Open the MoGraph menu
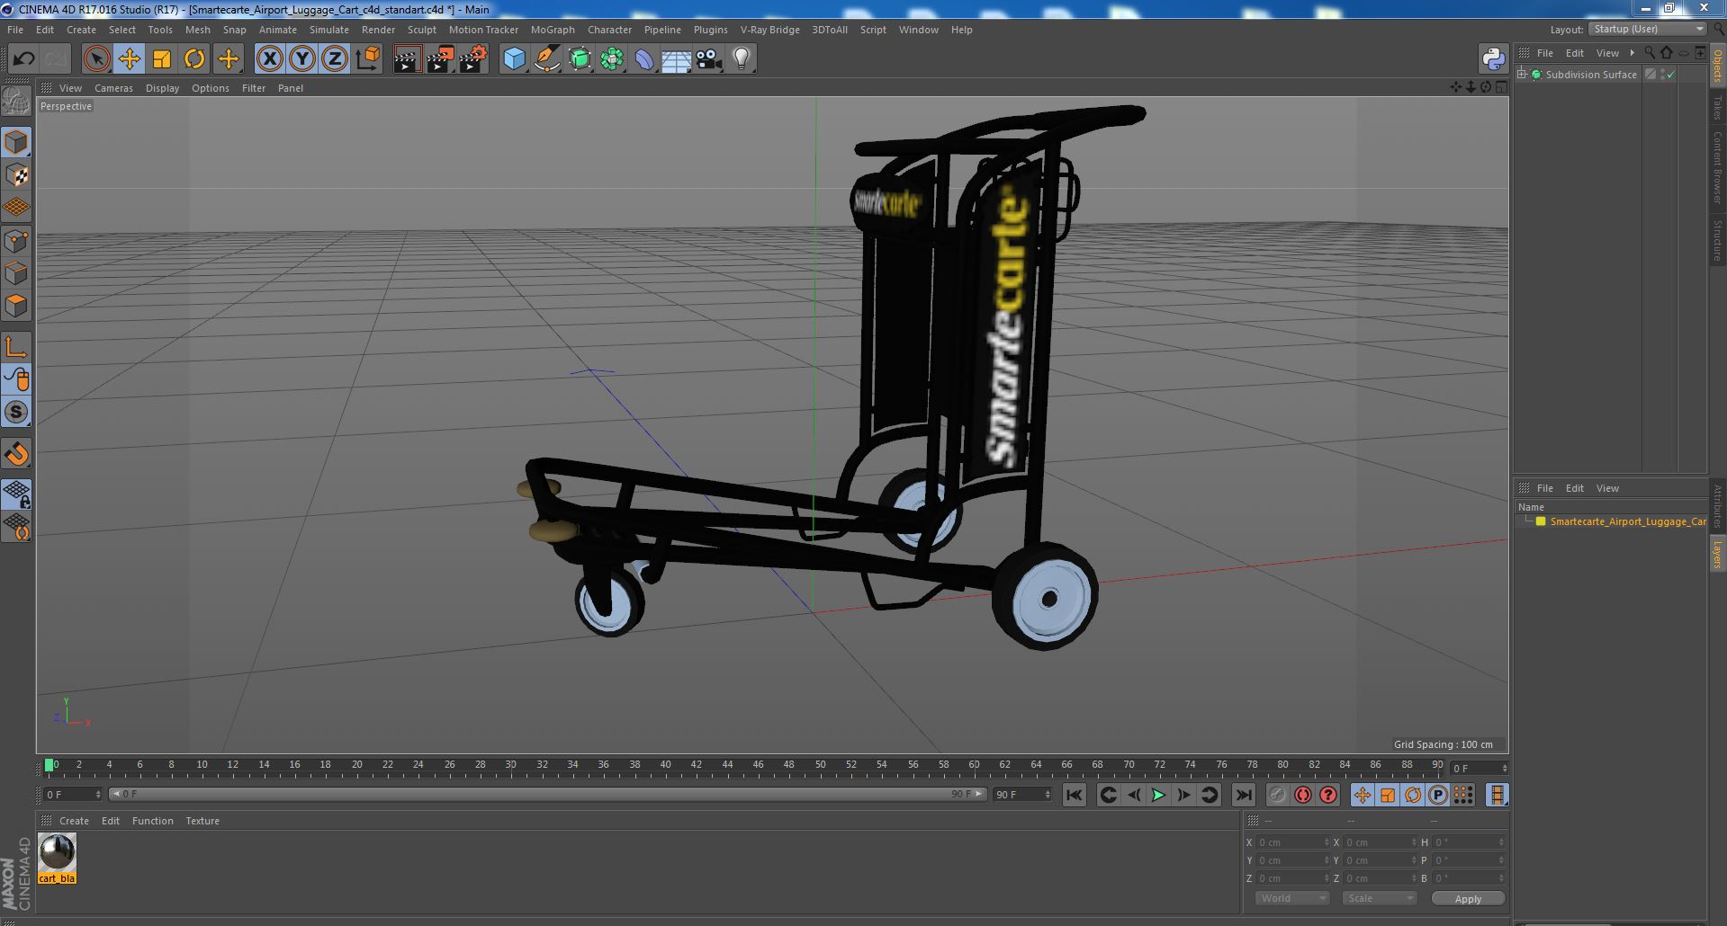This screenshot has height=926, width=1727. click(553, 30)
